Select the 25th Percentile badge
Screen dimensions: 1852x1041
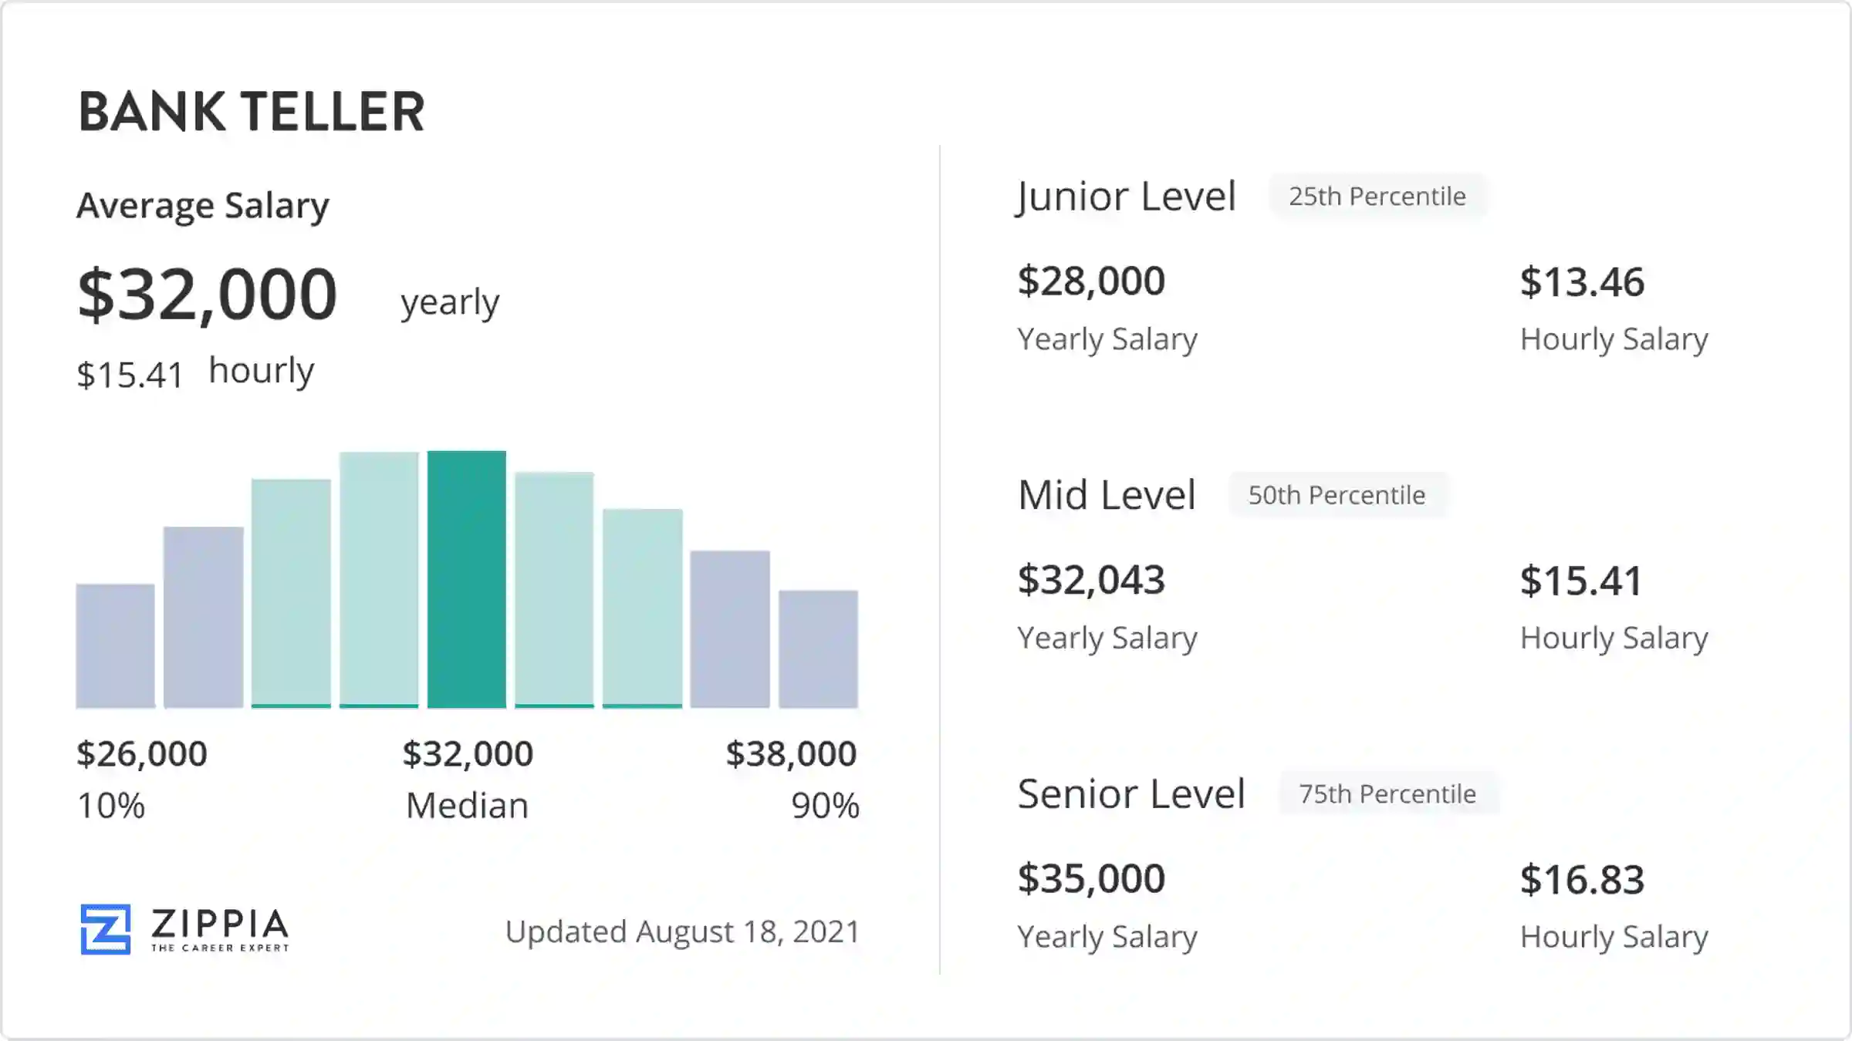1377,197
